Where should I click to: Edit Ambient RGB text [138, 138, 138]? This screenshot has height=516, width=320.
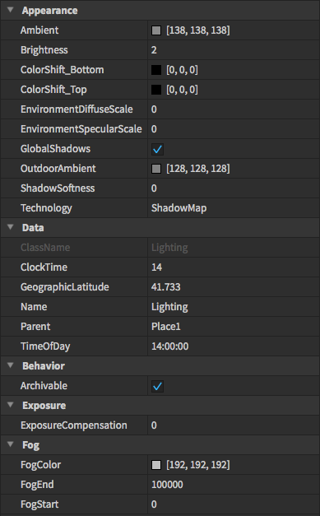[198, 30]
